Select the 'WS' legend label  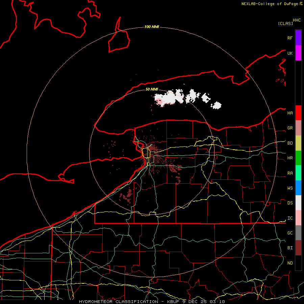tap(290, 188)
